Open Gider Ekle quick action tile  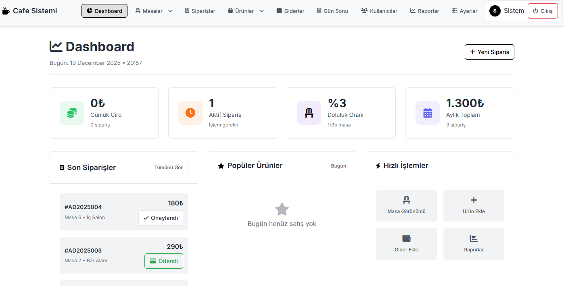click(406, 244)
